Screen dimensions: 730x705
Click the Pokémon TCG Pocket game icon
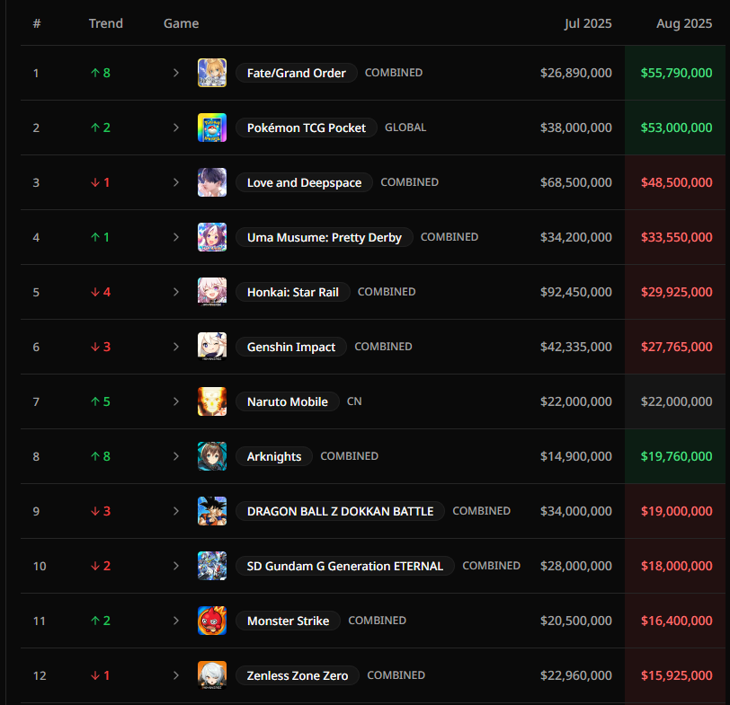click(x=212, y=128)
